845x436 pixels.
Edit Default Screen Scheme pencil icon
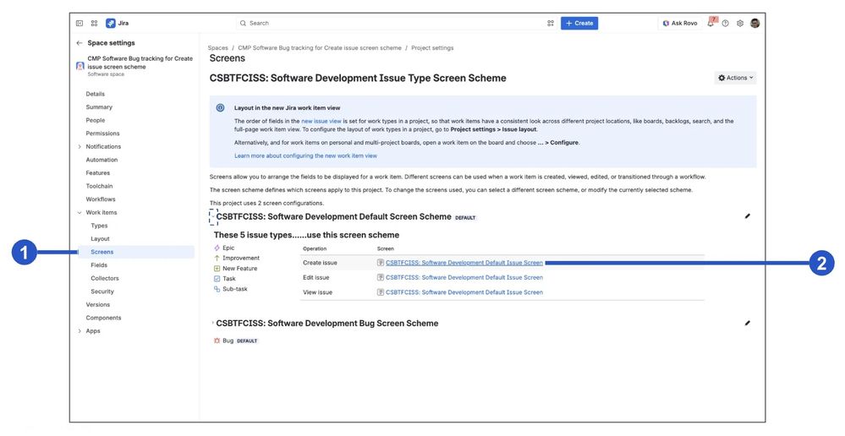click(748, 216)
